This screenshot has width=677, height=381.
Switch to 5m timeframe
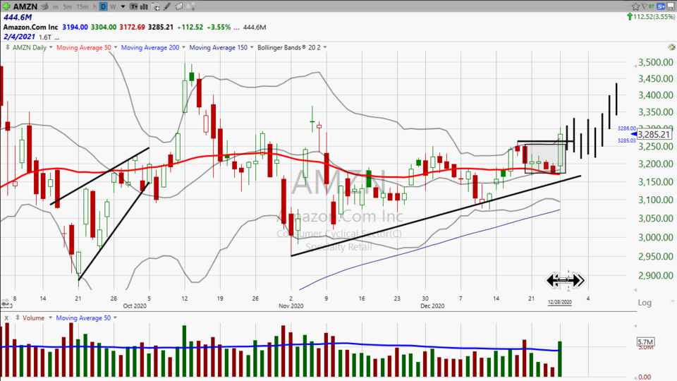pos(68,7)
